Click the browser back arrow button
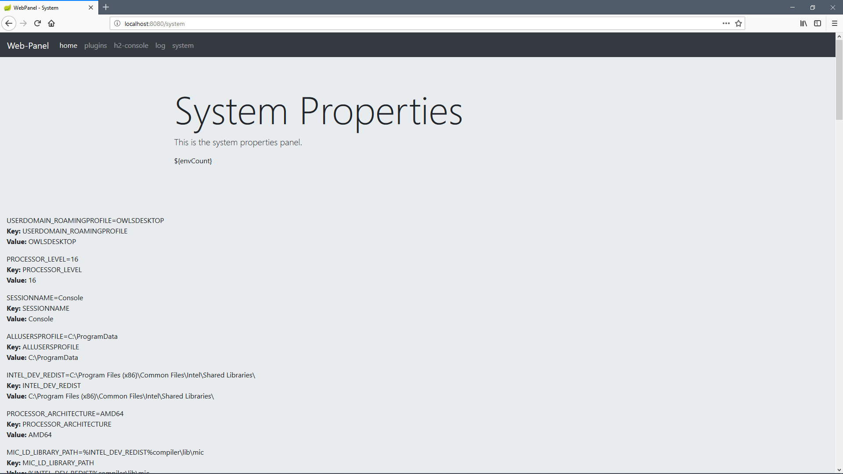 click(x=9, y=23)
